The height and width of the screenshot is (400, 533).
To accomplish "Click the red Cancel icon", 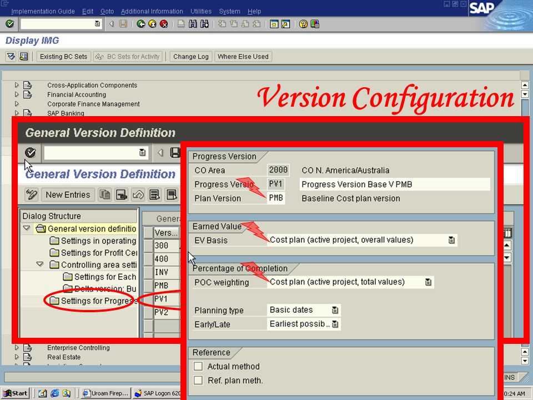I will 164,24.
